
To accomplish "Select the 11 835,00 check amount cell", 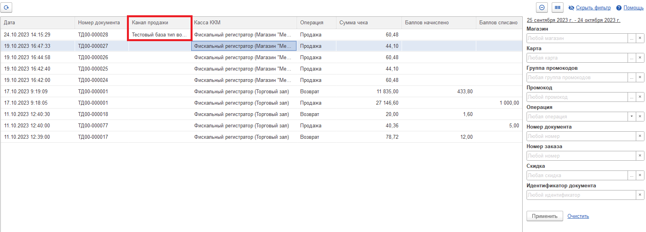I will pyautogui.click(x=369, y=91).
